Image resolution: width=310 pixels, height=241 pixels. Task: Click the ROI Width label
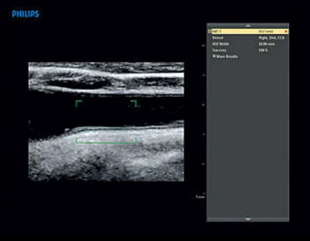(221, 44)
